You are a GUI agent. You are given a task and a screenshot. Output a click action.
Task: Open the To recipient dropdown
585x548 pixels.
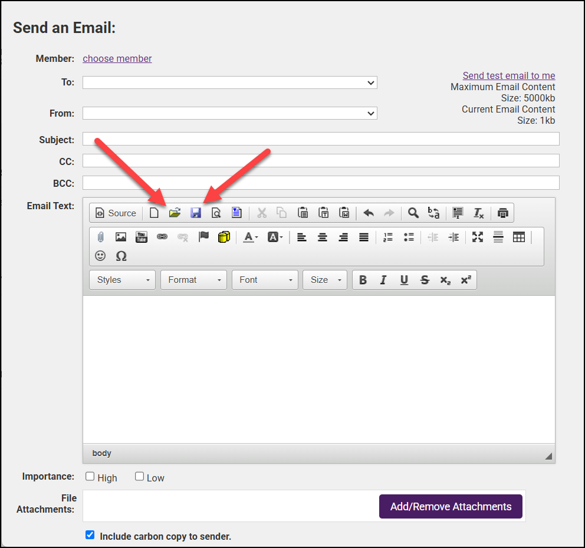point(229,82)
